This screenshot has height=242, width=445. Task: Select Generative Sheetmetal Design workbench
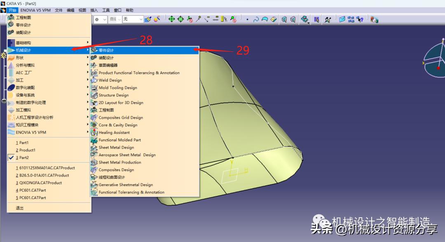click(126, 185)
